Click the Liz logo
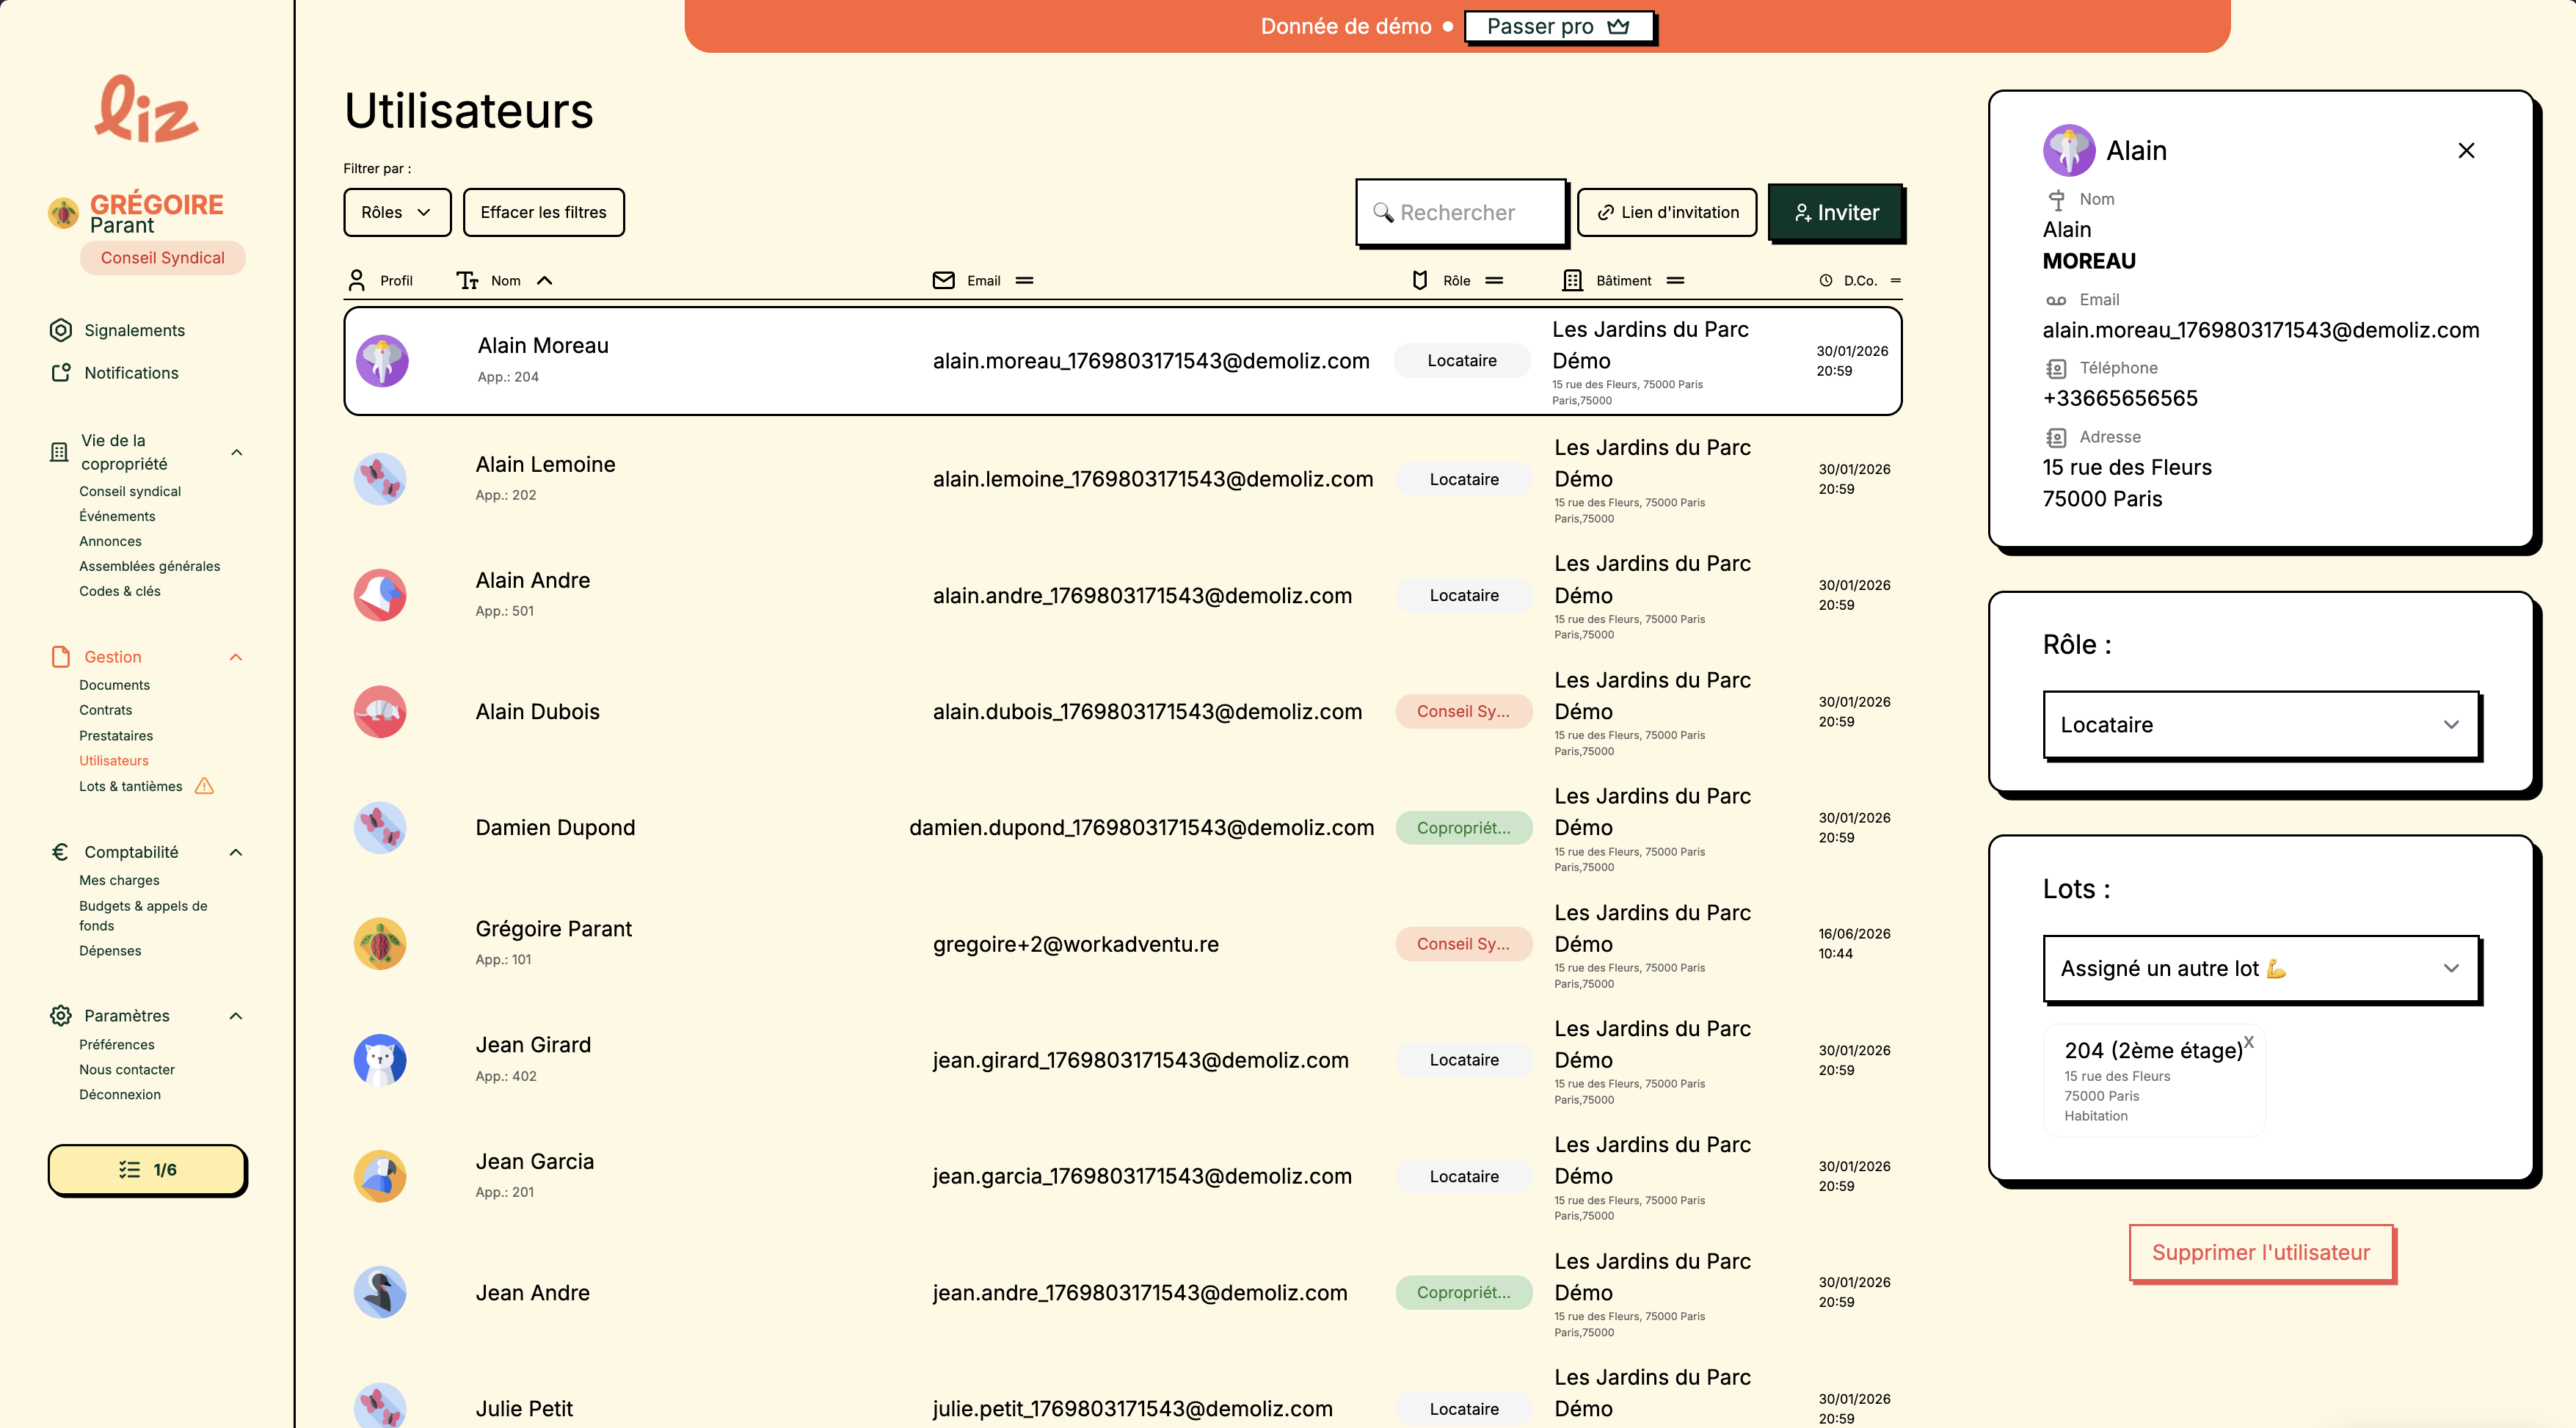The image size is (2576, 1428). click(147, 109)
